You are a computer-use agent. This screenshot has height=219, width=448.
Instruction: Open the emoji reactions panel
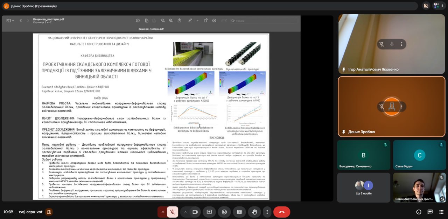[224, 212]
